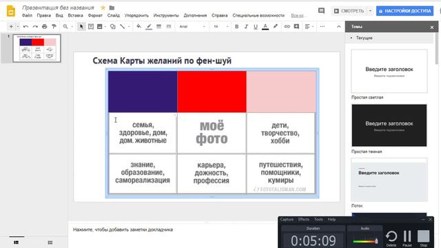
Task: Open the border weight options
Action: coord(159,26)
